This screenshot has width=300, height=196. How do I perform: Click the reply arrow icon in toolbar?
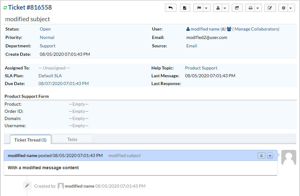(x=171, y=8)
